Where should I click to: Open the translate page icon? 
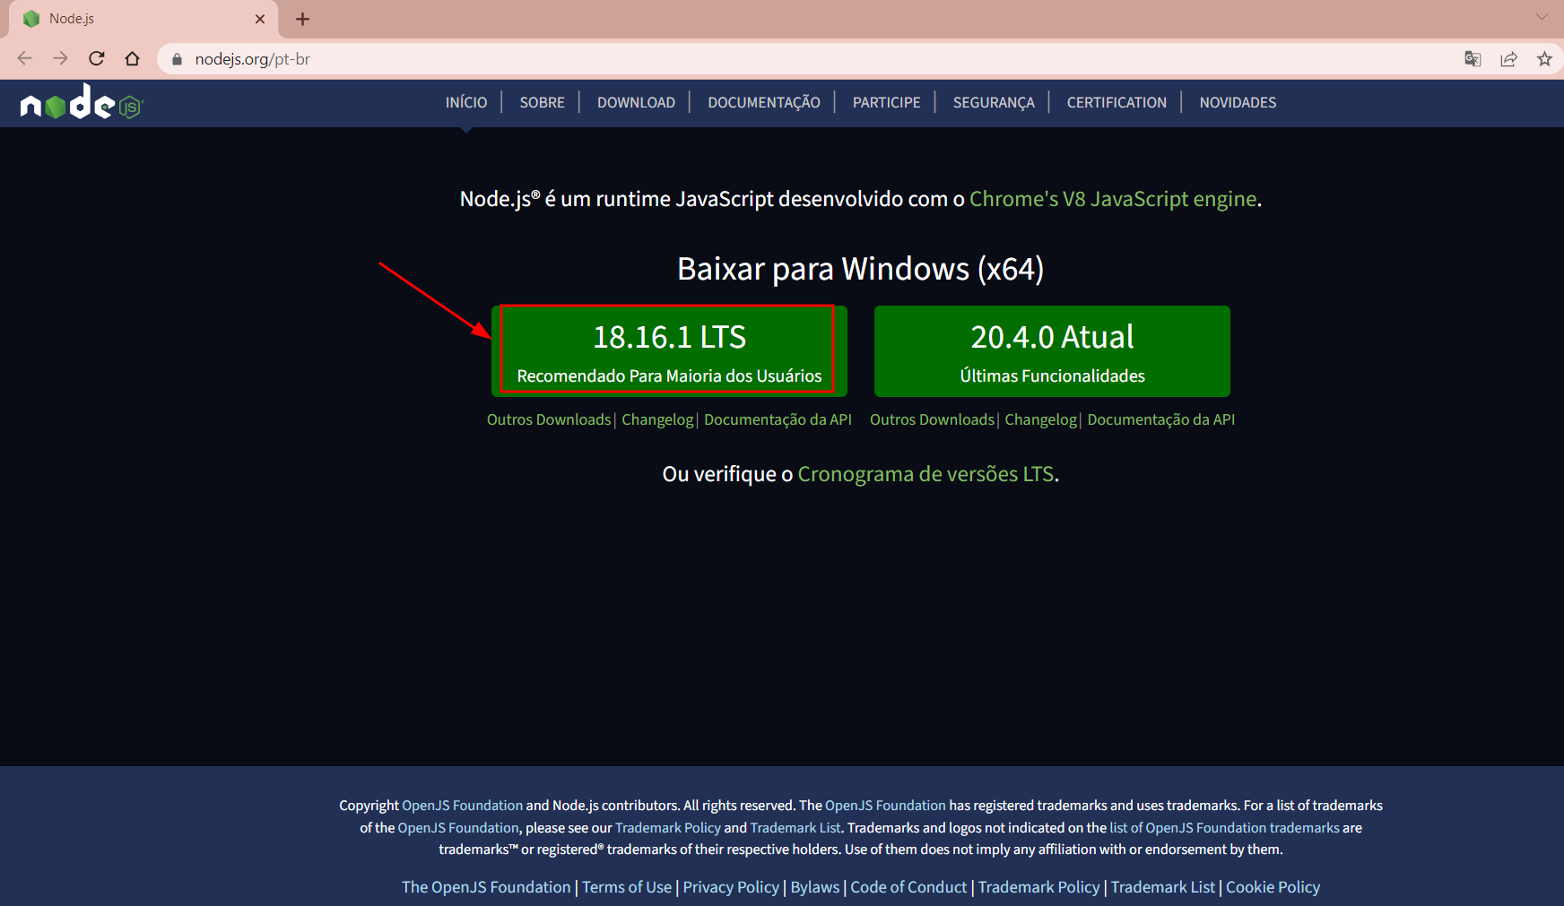pos(1473,59)
